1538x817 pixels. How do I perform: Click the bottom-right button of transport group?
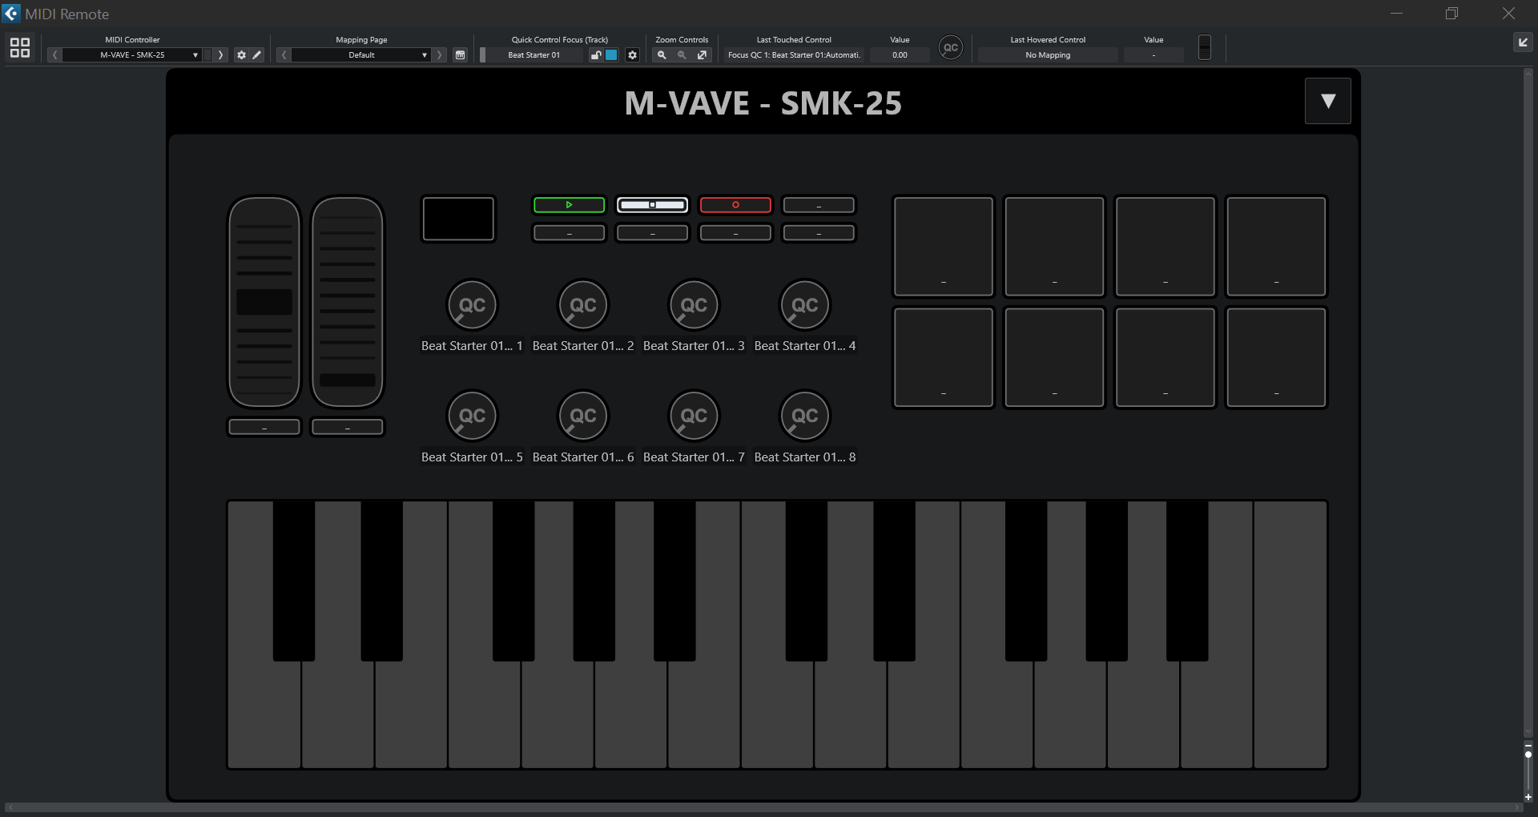click(819, 233)
